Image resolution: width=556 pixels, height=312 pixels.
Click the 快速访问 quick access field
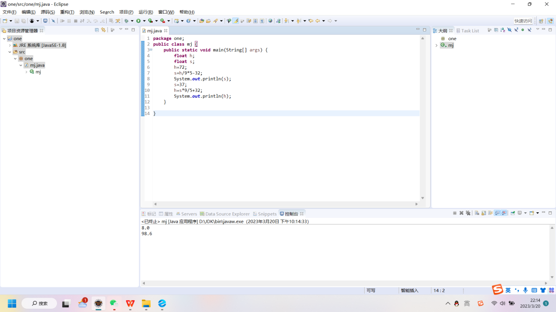tap(523, 21)
